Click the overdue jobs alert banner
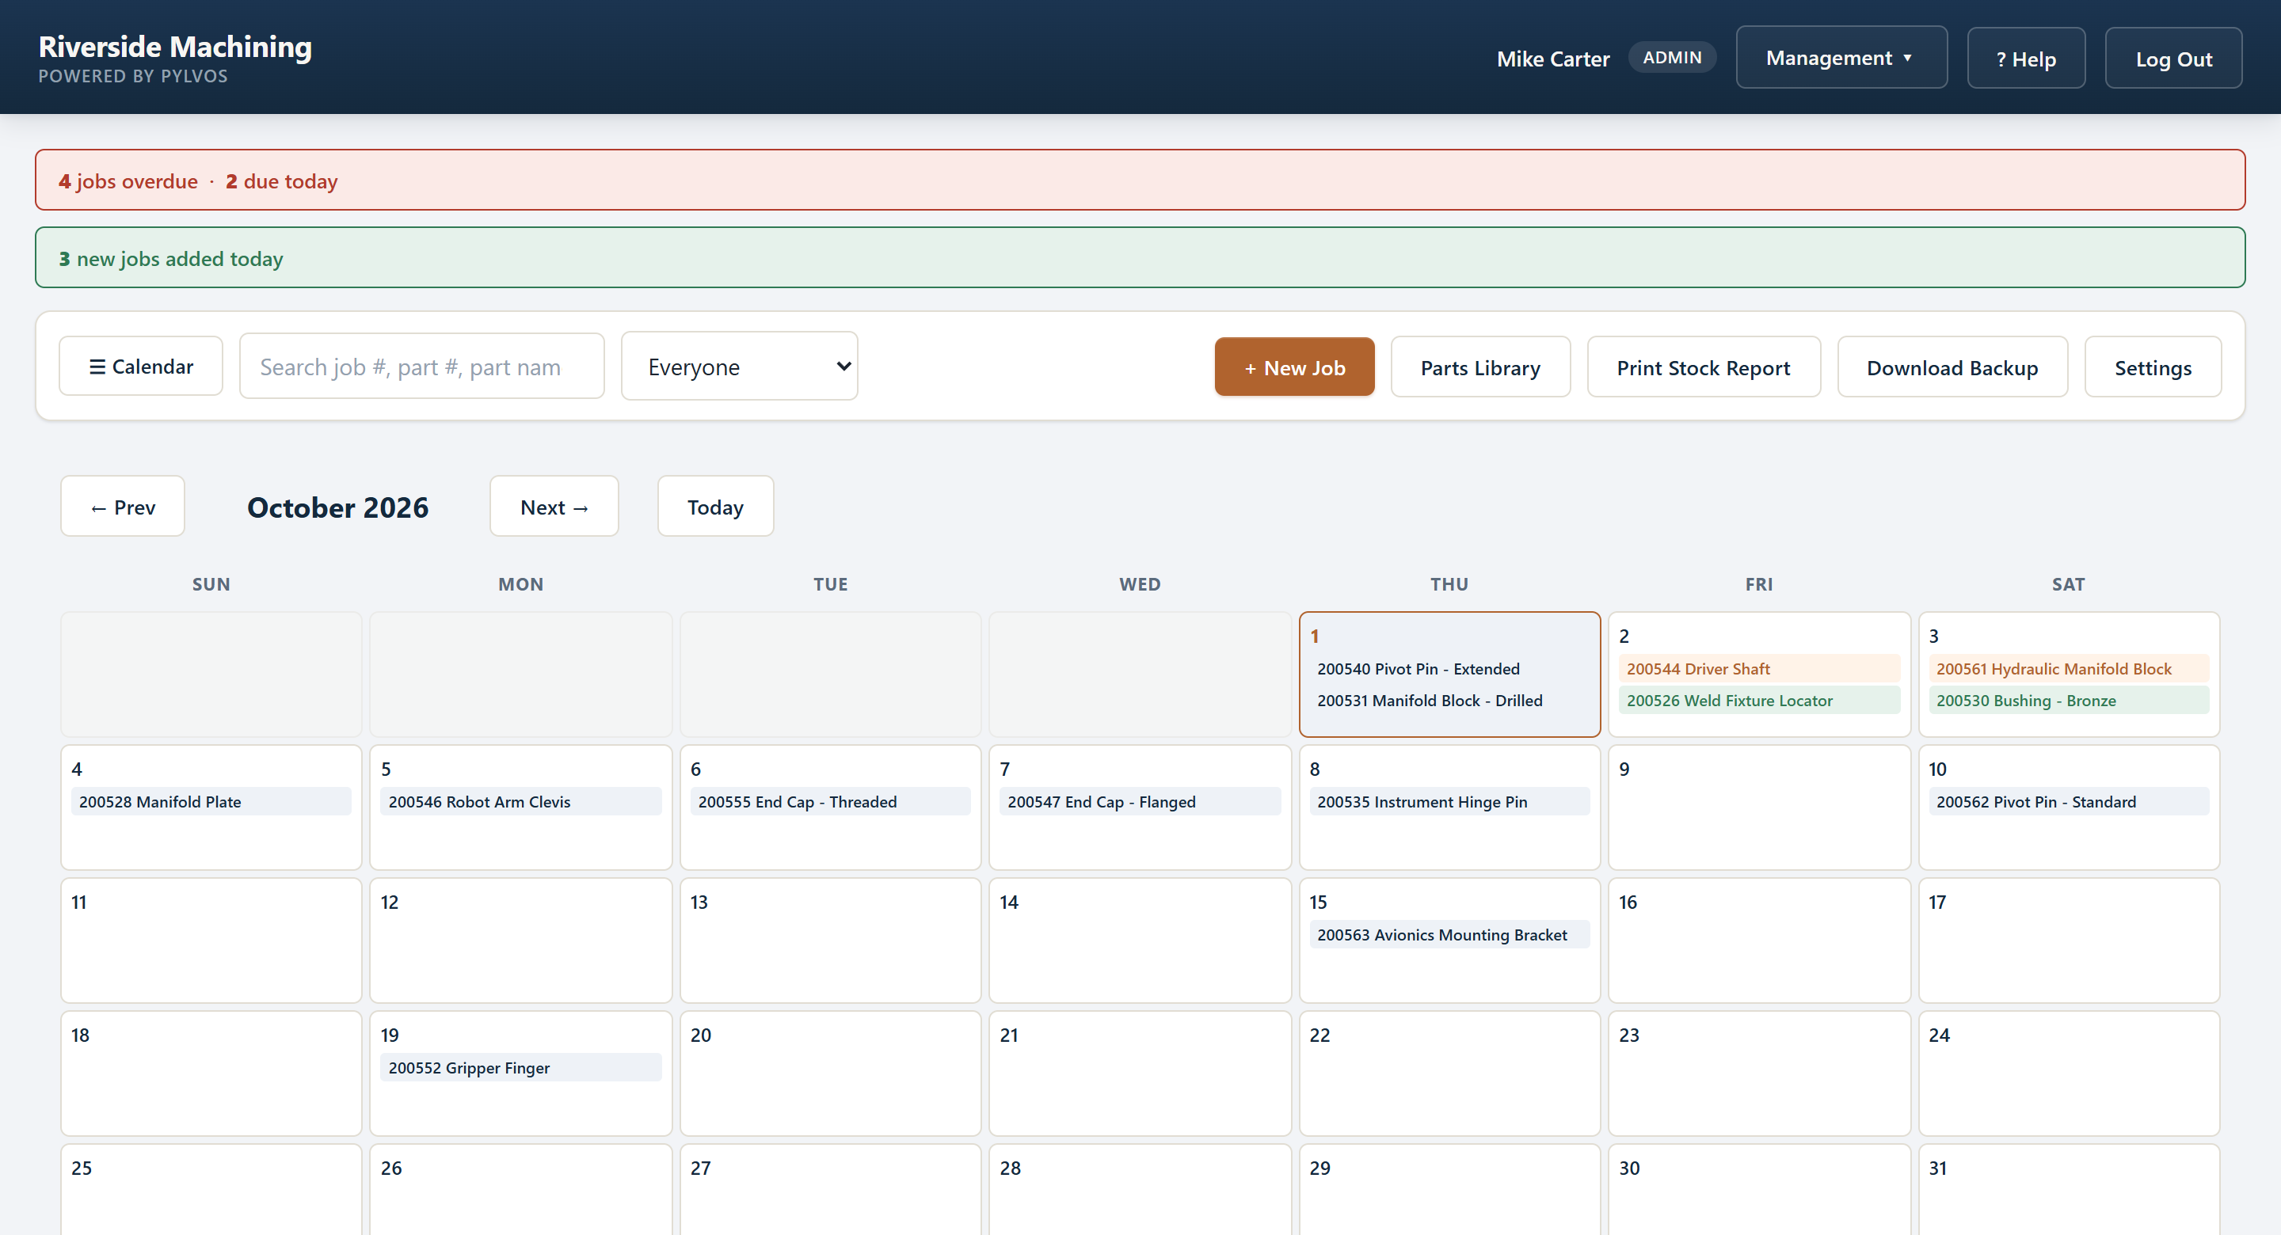 click(1140, 180)
